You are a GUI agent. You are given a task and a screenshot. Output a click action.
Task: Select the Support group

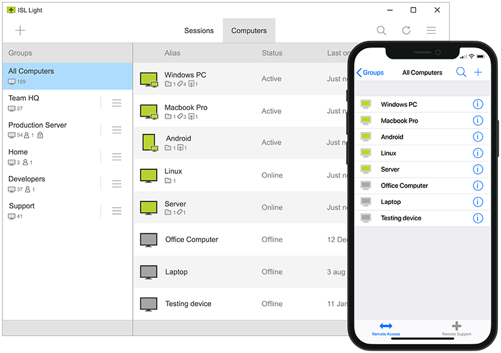tap(51, 210)
